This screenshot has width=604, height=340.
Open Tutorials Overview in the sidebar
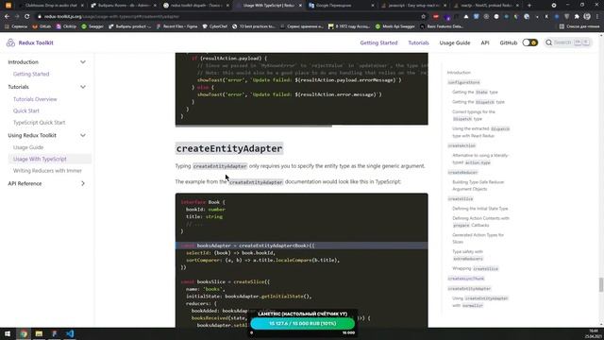[x=35, y=99]
